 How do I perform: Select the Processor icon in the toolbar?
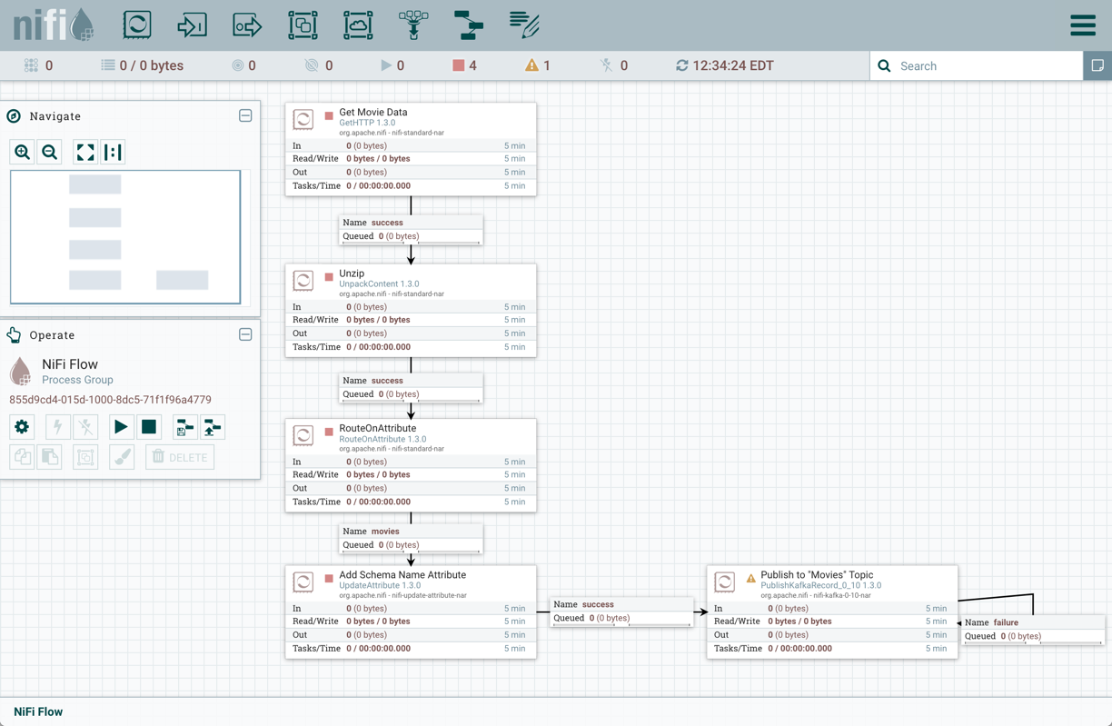coord(136,25)
